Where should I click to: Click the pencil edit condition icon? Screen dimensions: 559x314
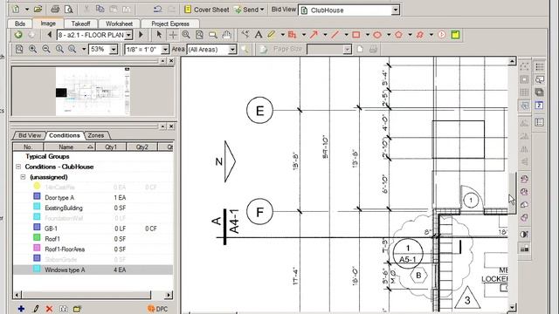(x=36, y=308)
